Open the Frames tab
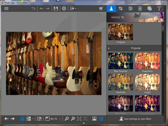Image resolution: width=168 pixels, height=126 pixels. click(140, 9)
